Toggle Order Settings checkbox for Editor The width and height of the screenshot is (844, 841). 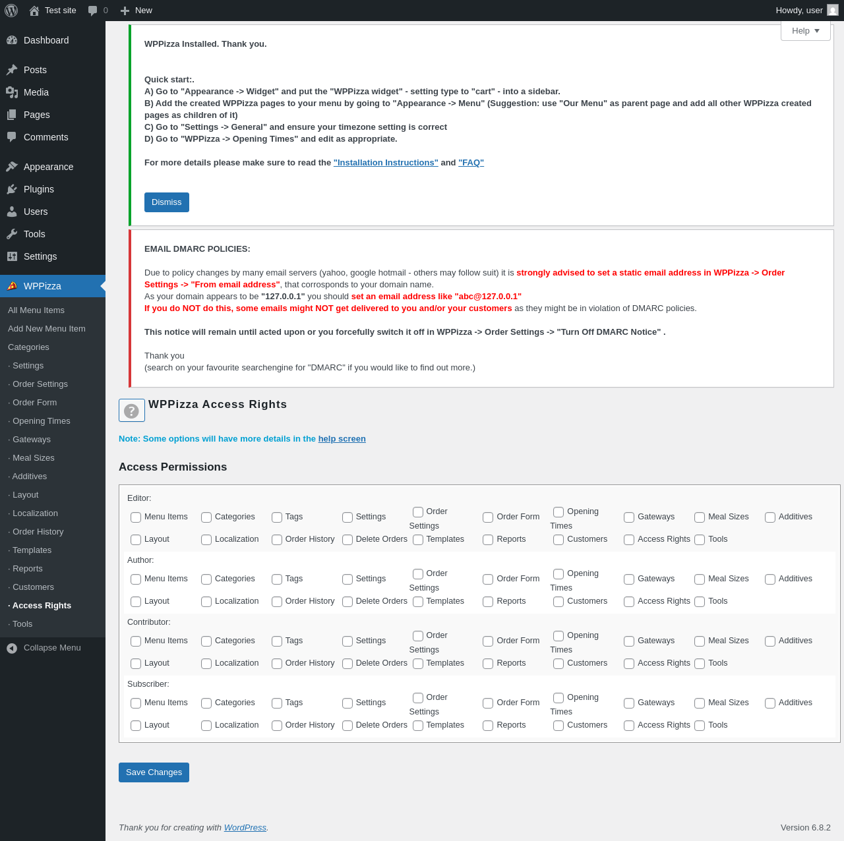(418, 512)
